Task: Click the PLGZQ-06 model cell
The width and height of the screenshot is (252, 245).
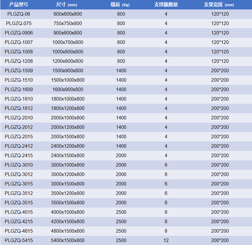Action: [19, 14]
